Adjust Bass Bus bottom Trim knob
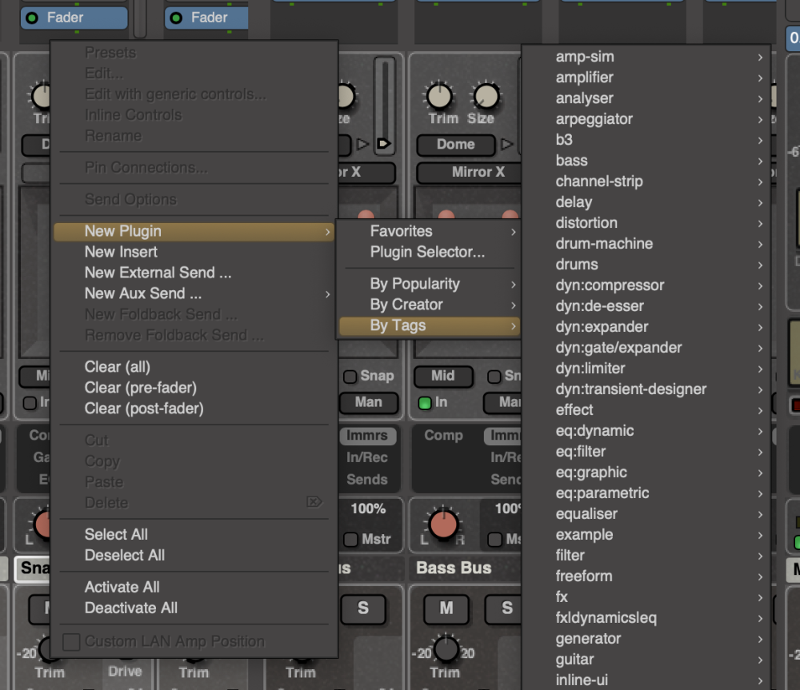The height and width of the screenshot is (690, 800). pos(446,649)
